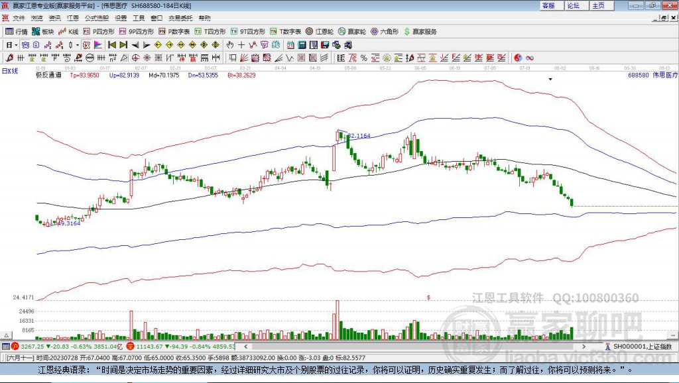The image size is (679, 383).
Task: Jump to last bar icon
Action: (123, 45)
